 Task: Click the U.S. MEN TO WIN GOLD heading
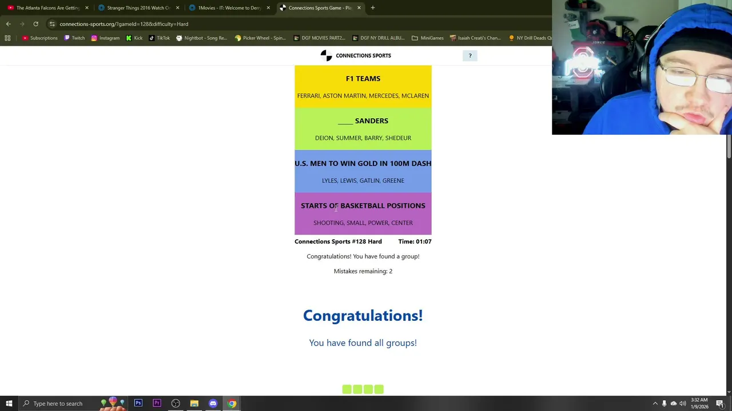point(363,163)
